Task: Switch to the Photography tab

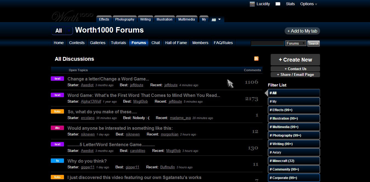Action: tap(125, 19)
